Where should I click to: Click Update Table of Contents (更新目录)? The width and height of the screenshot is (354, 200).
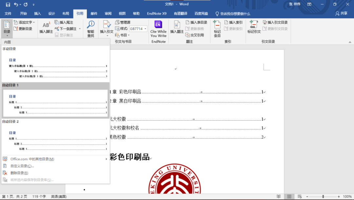(x=23, y=29)
